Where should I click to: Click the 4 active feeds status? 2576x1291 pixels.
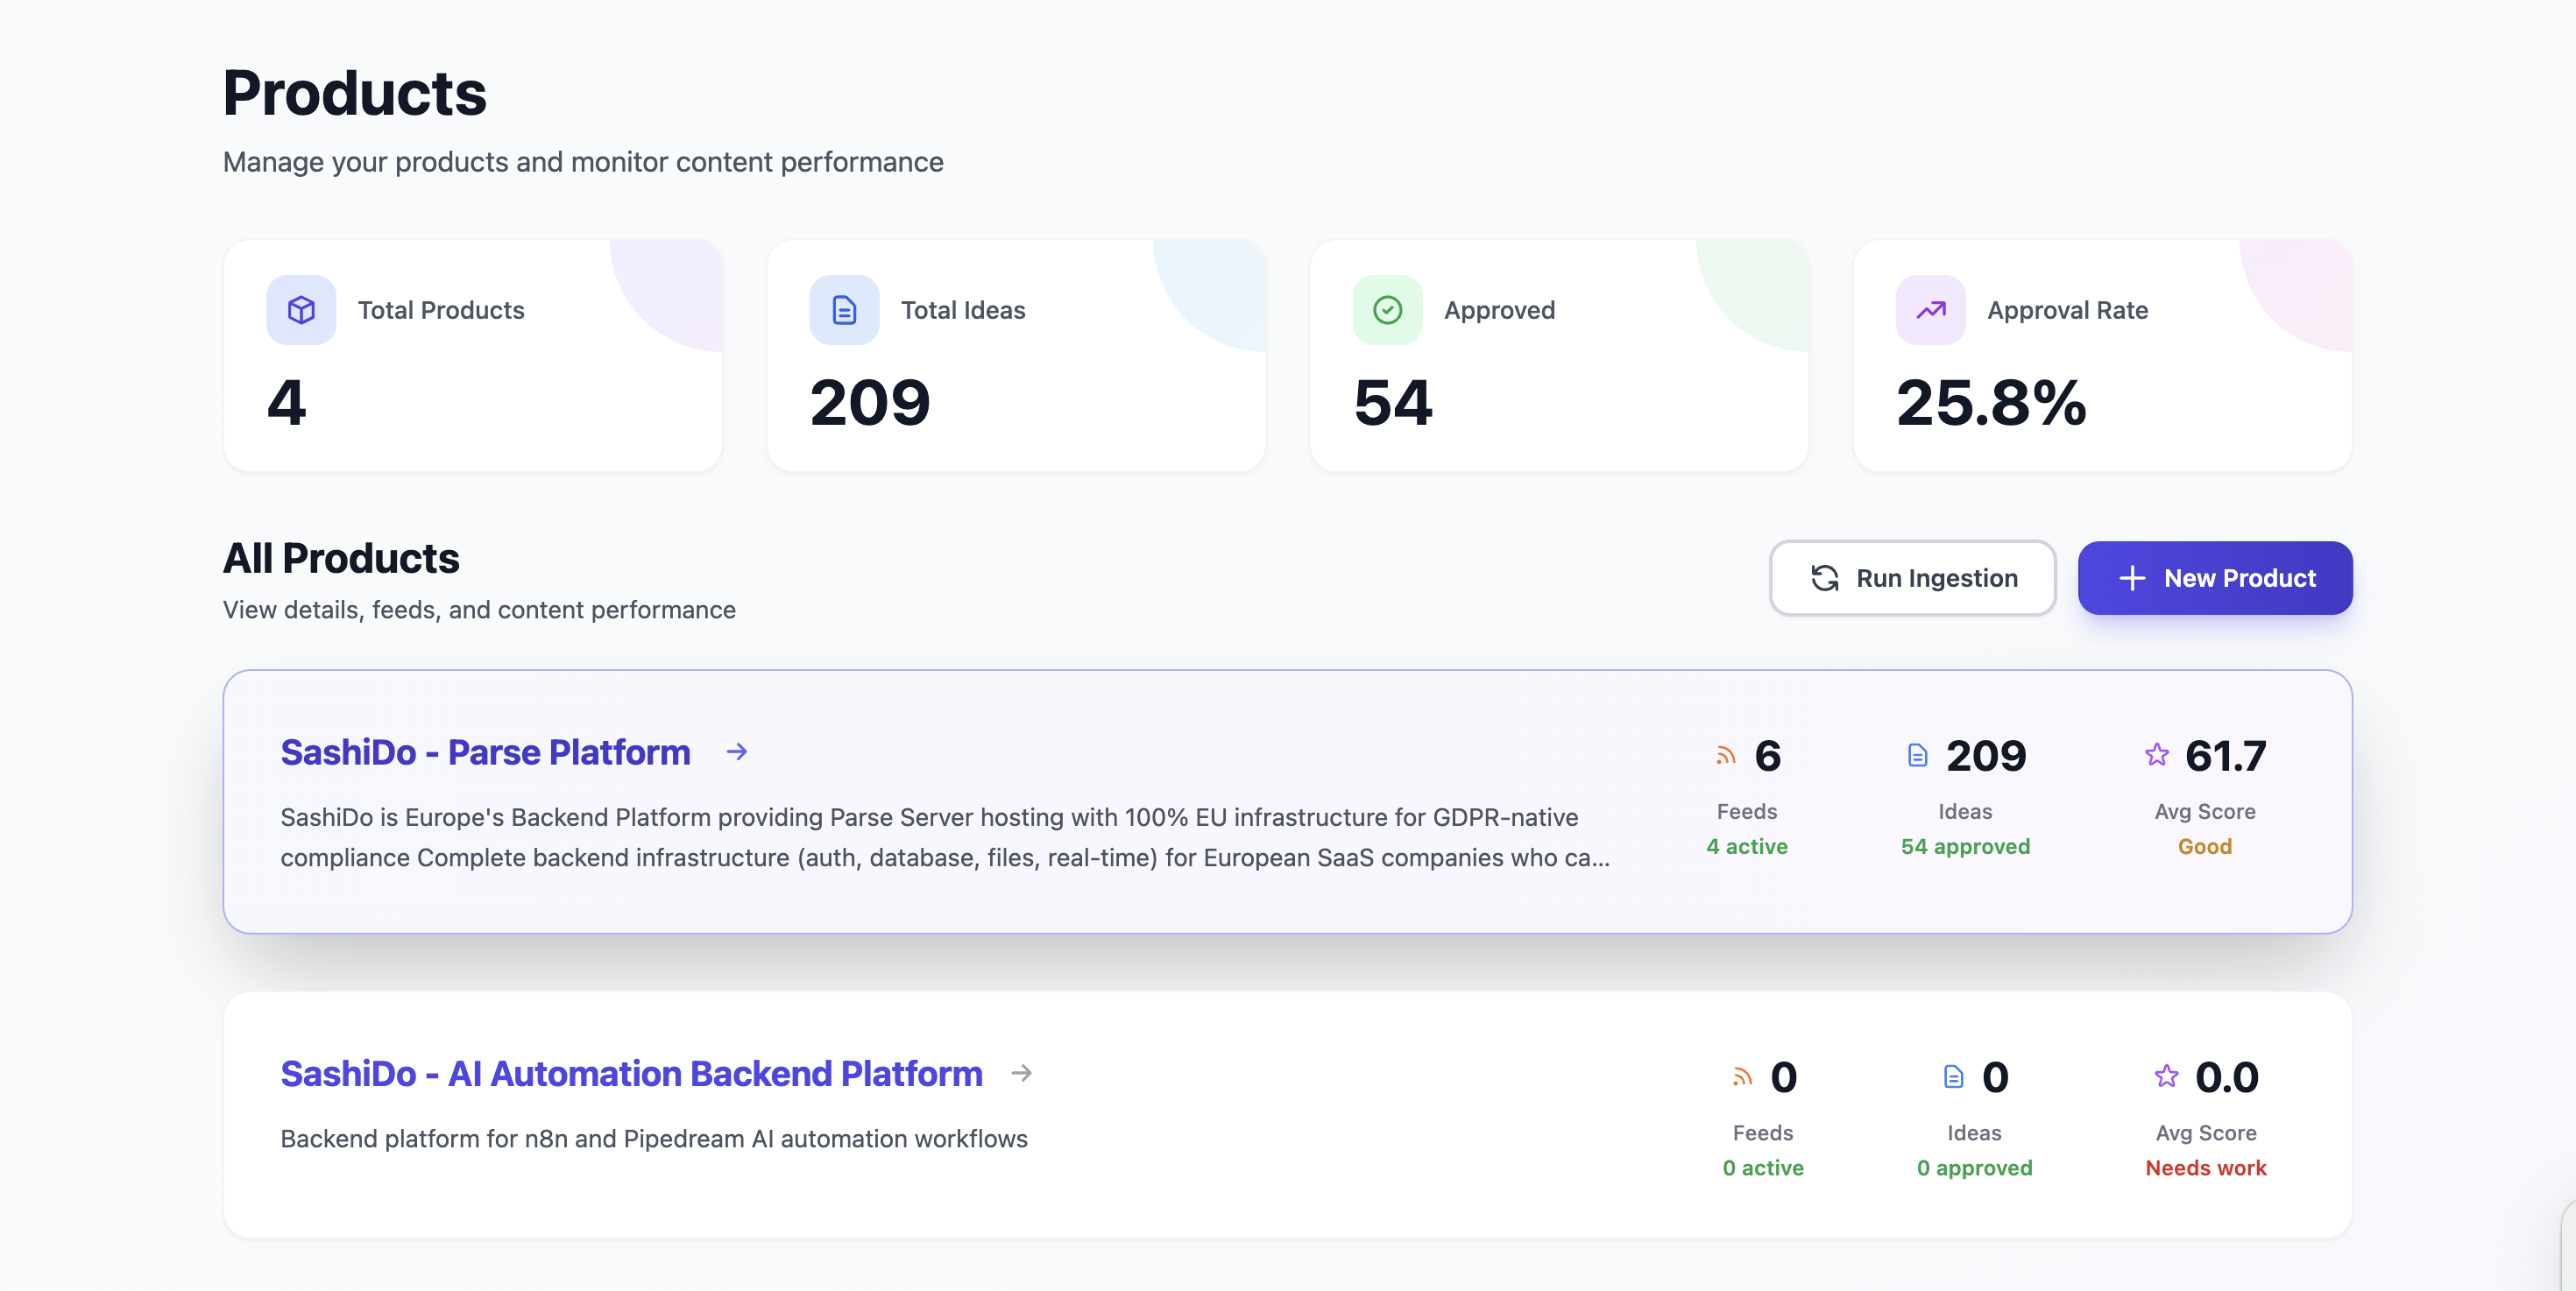click(x=1747, y=846)
